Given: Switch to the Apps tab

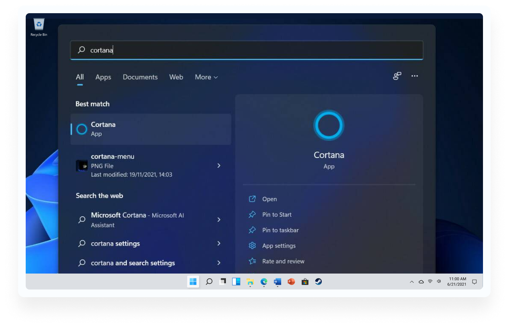Looking at the screenshot, I should (103, 77).
